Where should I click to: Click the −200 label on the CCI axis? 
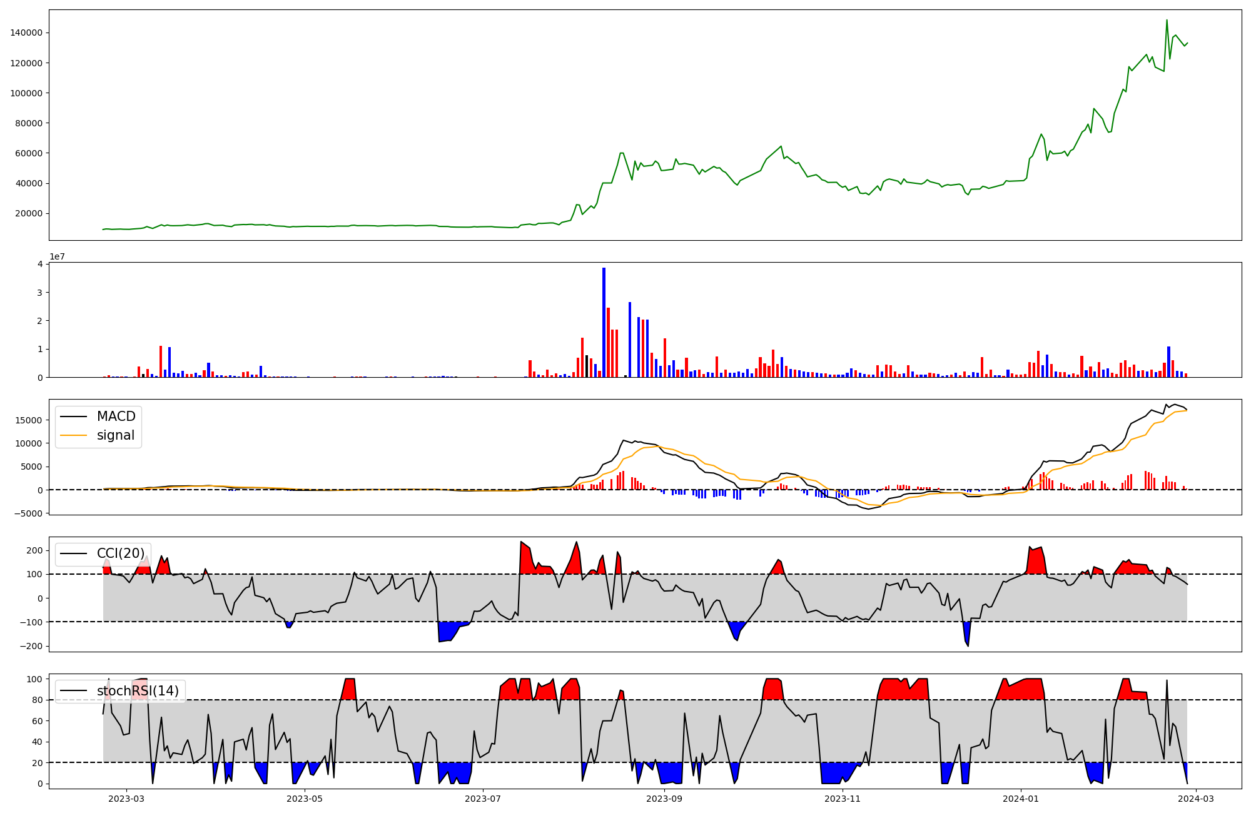30,646
